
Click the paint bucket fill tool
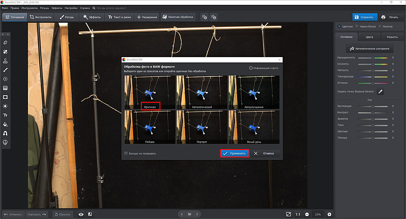click(6, 124)
